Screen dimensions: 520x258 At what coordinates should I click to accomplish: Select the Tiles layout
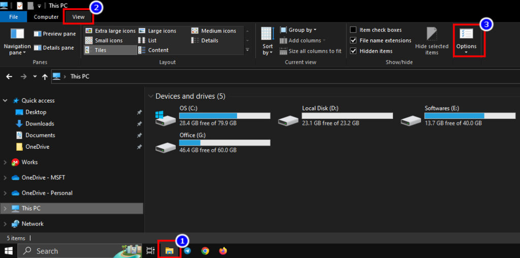tap(110, 50)
